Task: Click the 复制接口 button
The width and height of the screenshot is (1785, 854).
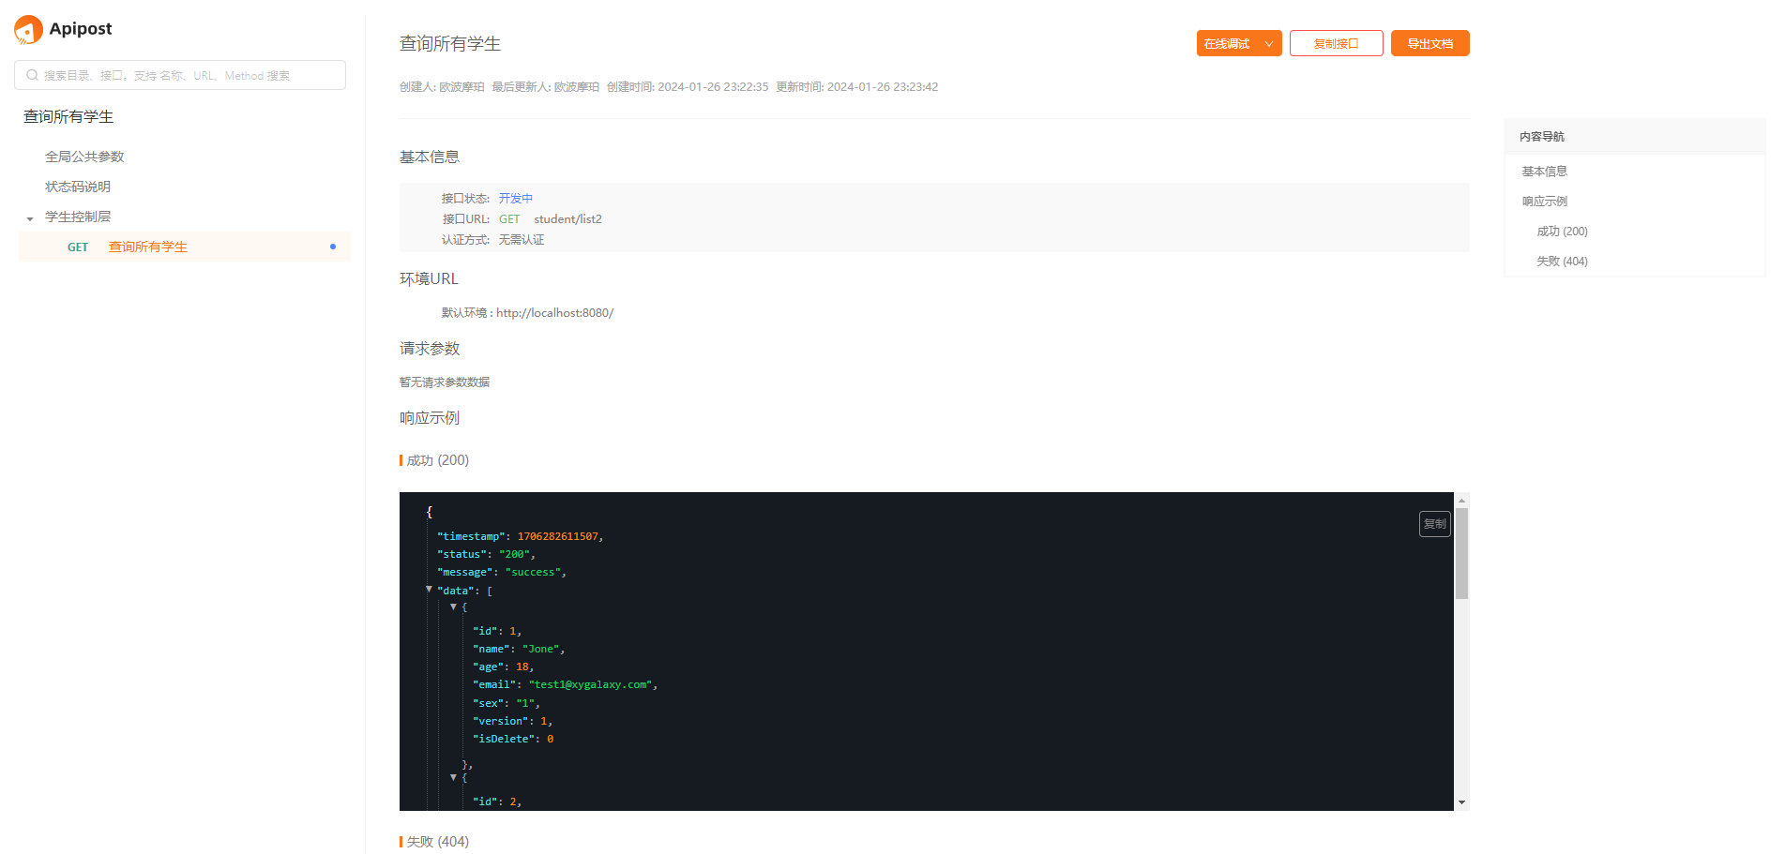Action: tap(1336, 44)
